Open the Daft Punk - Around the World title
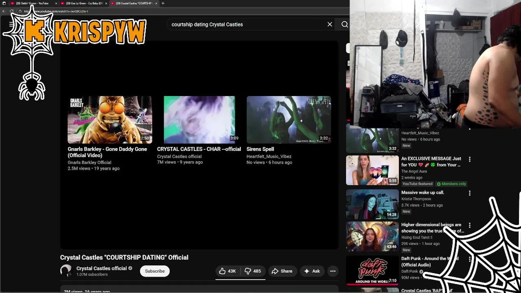Viewport: 521px width, 293px height. pos(430,262)
